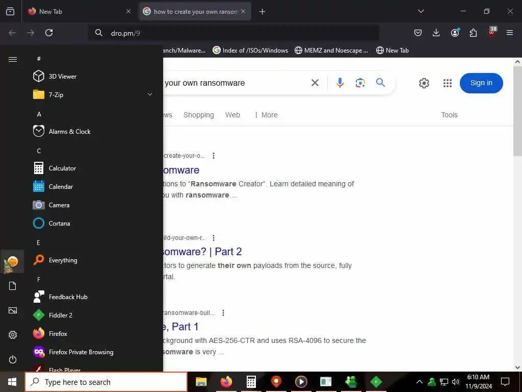Show hidden system tray icons

(420, 382)
